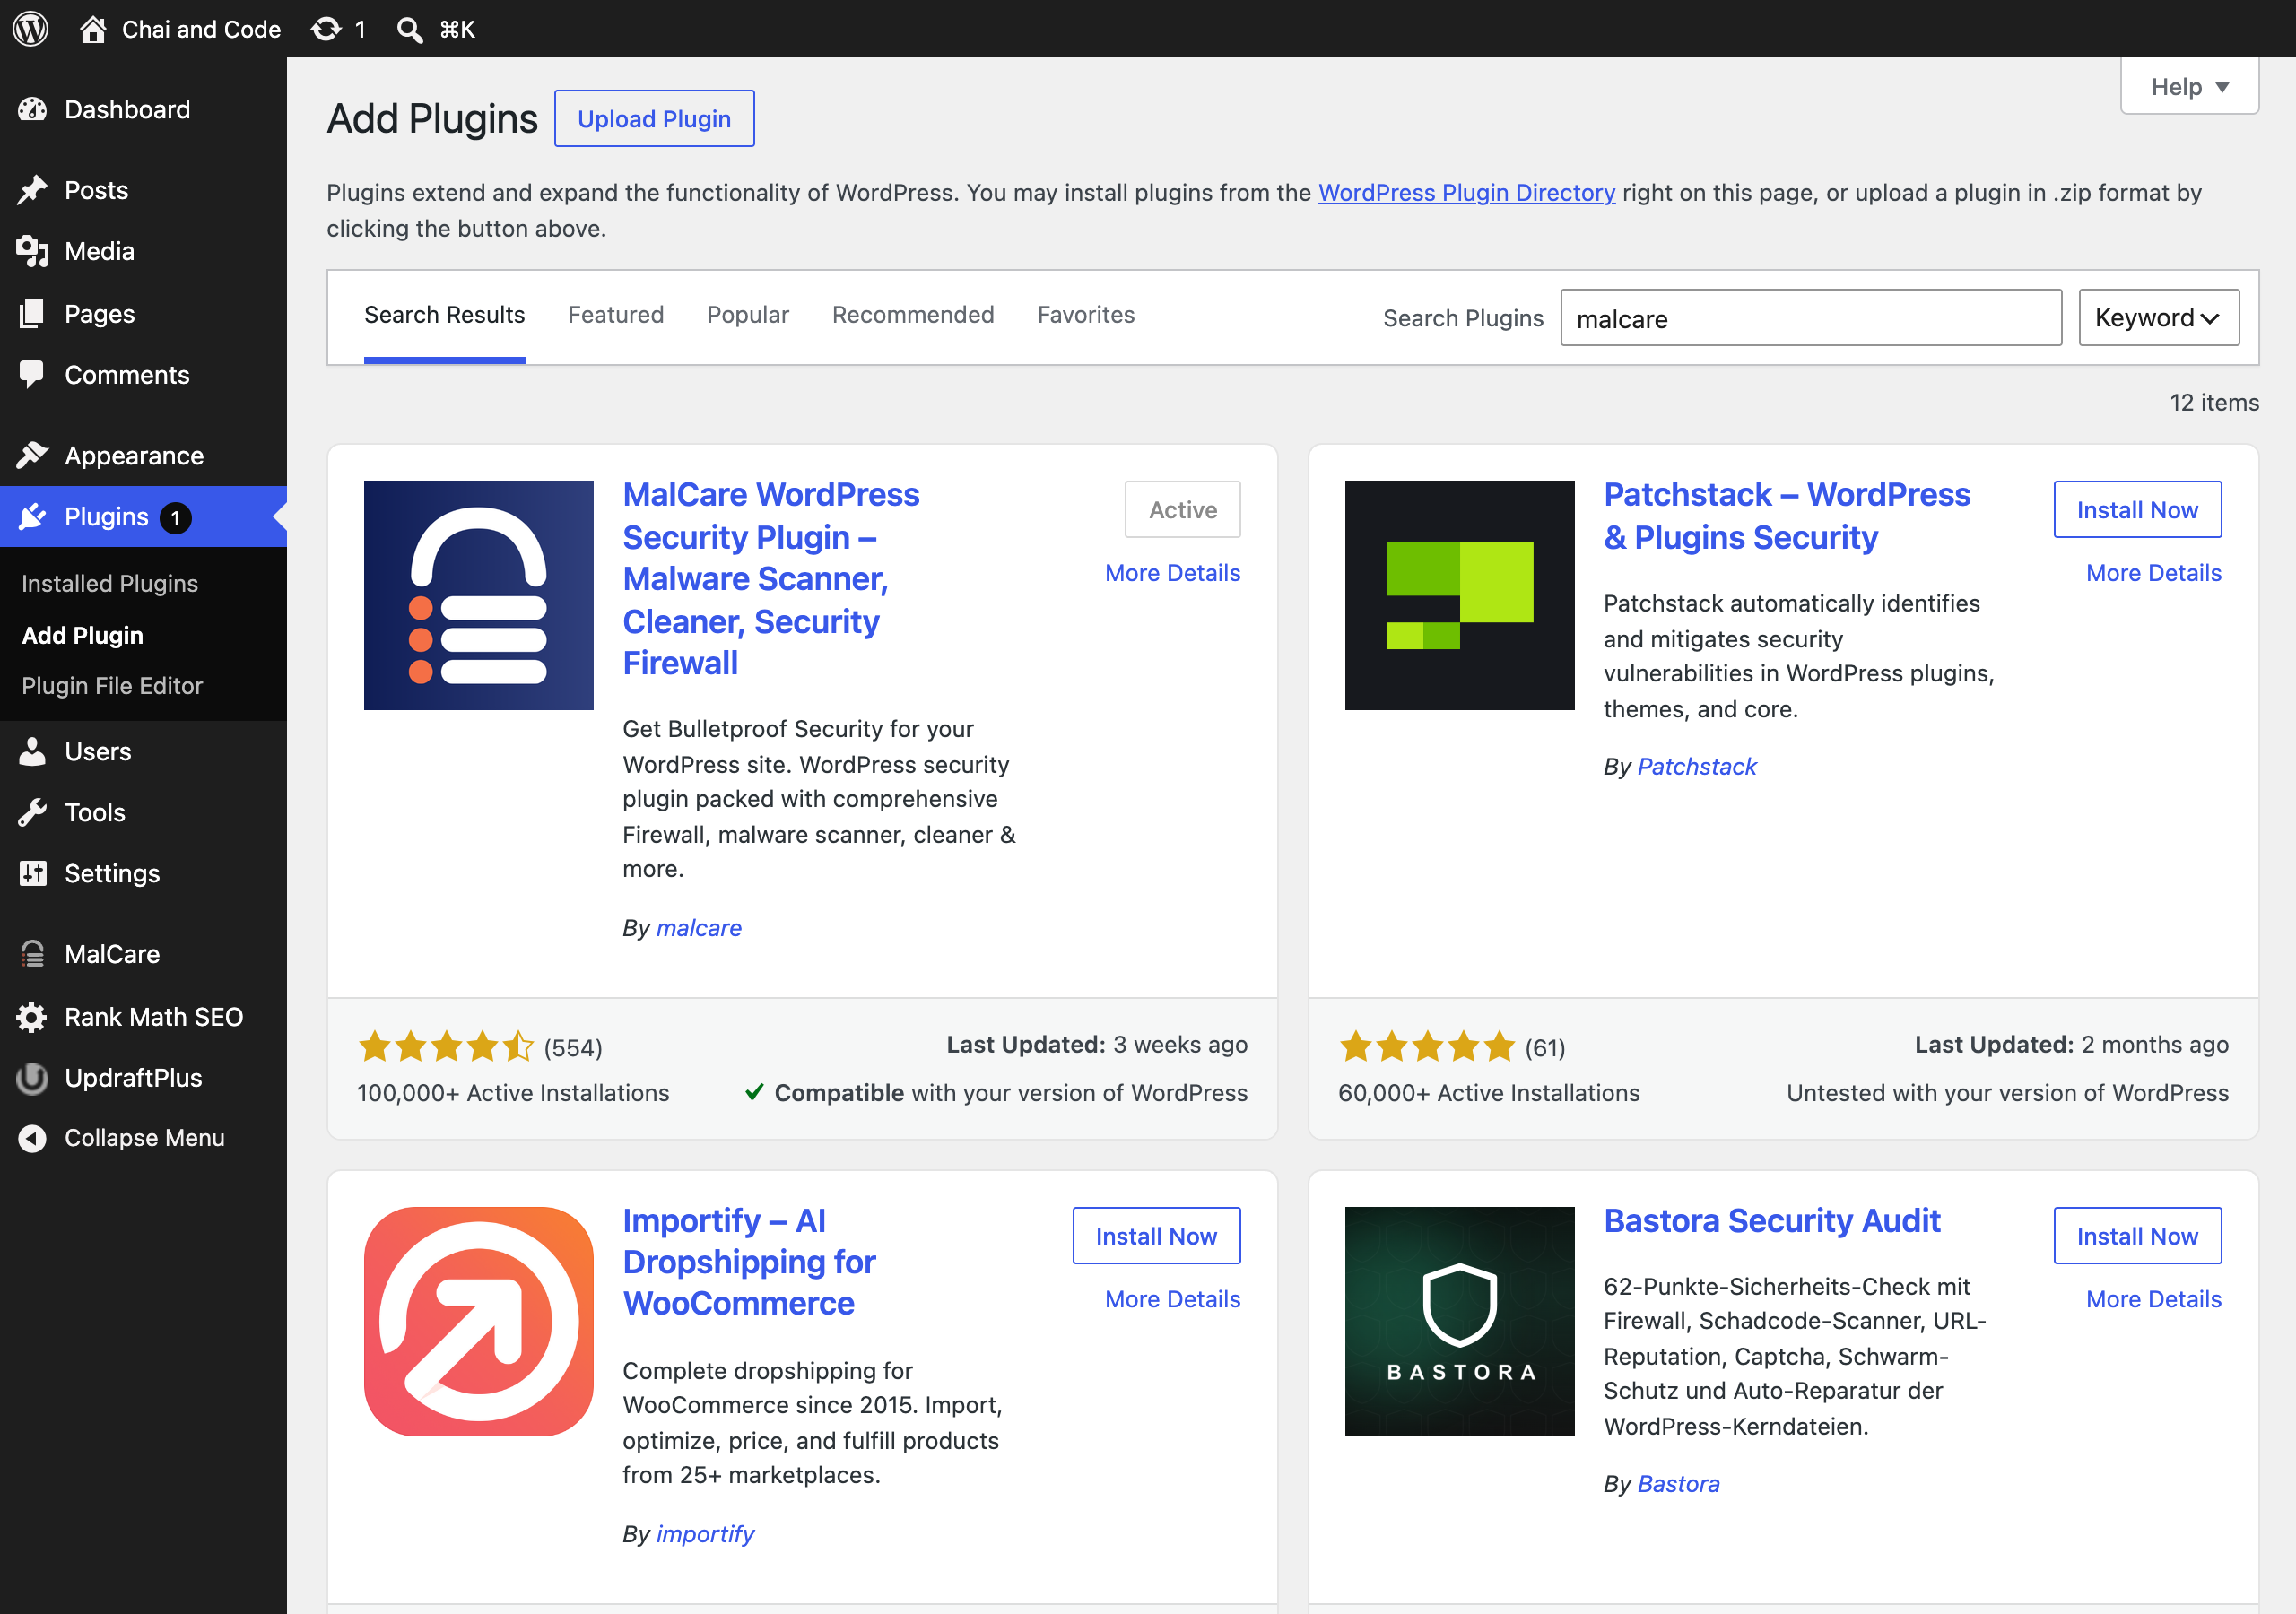View More Details for MalCare plugin

point(1172,573)
